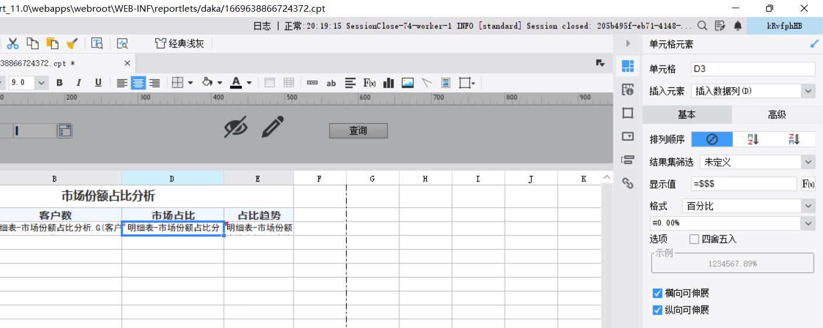Open the 经典浅灰 theme selector
Screen dimensions: 823x328
(180, 43)
